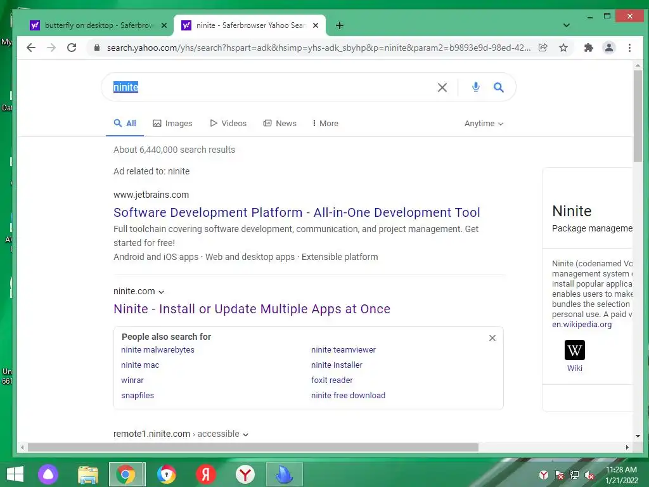The image size is (649, 487).
Task: Clear the search box with the X
Action: tap(442, 88)
